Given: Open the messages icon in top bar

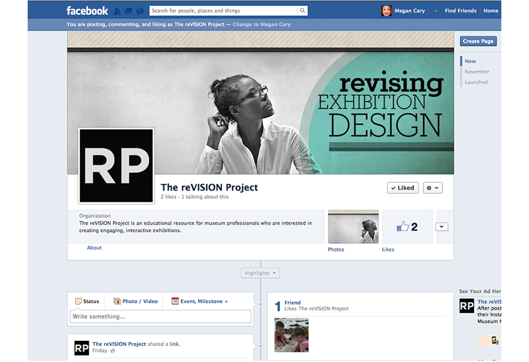Looking at the screenshot, I should click(129, 11).
